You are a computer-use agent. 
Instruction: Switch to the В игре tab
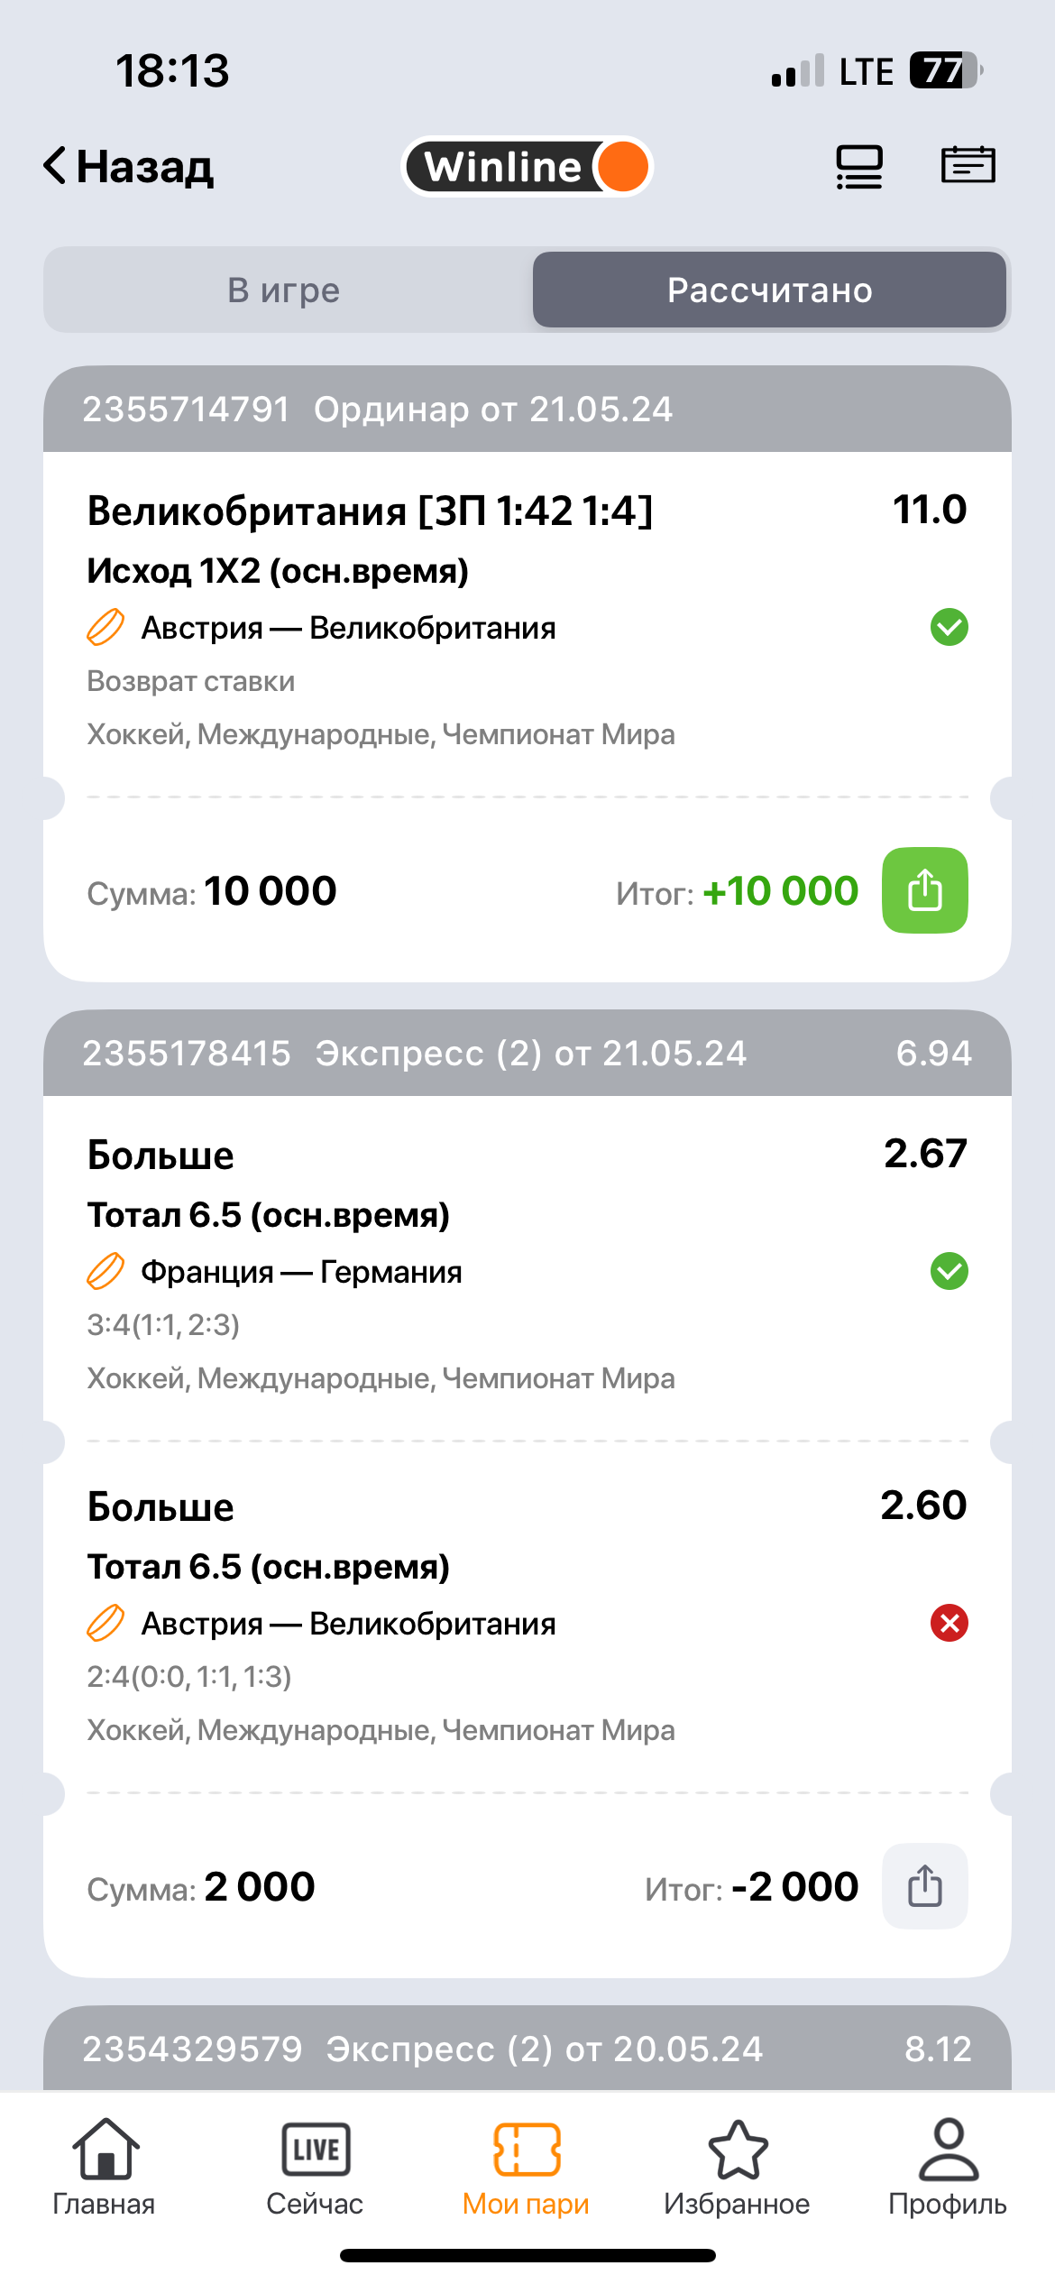tap(284, 290)
